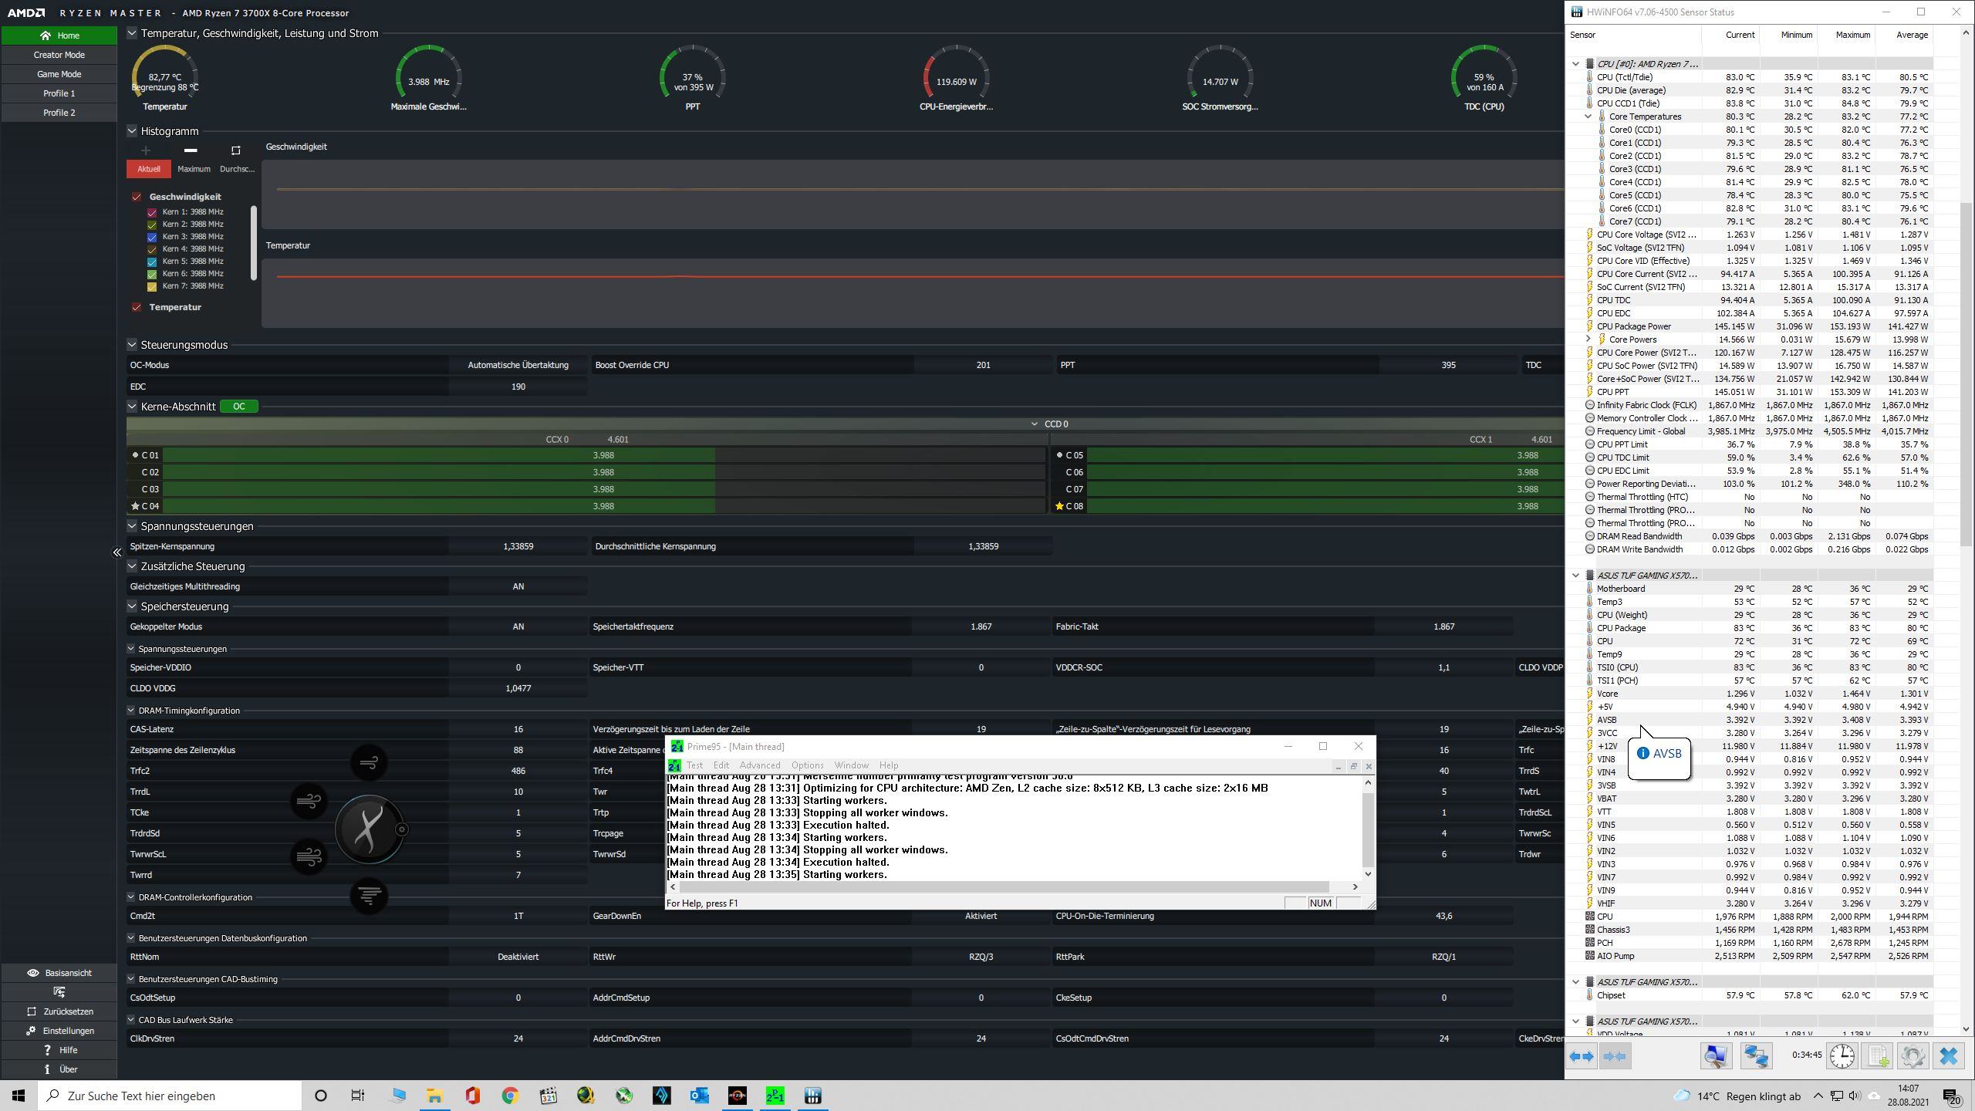1975x1111 pixels.
Task: Click HWiNFO network monitors icon
Action: 1756,1056
